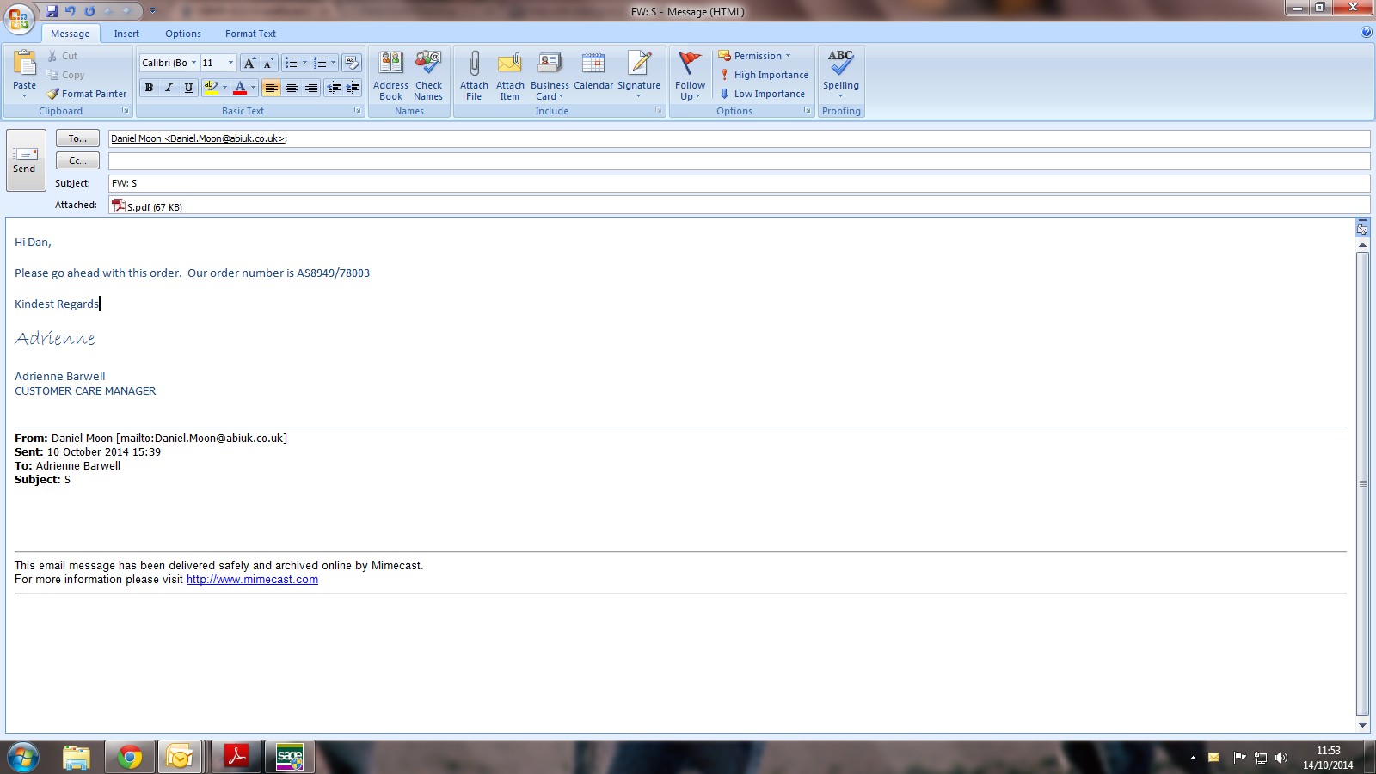Insert a Calendar via ribbon icon

pos(593,64)
